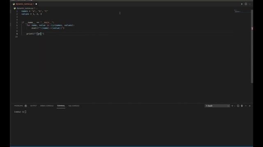Image resolution: width=263 pixels, height=147 pixels.
Task: Open the SQL CONSOLE tab
Action: click(74, 106)
